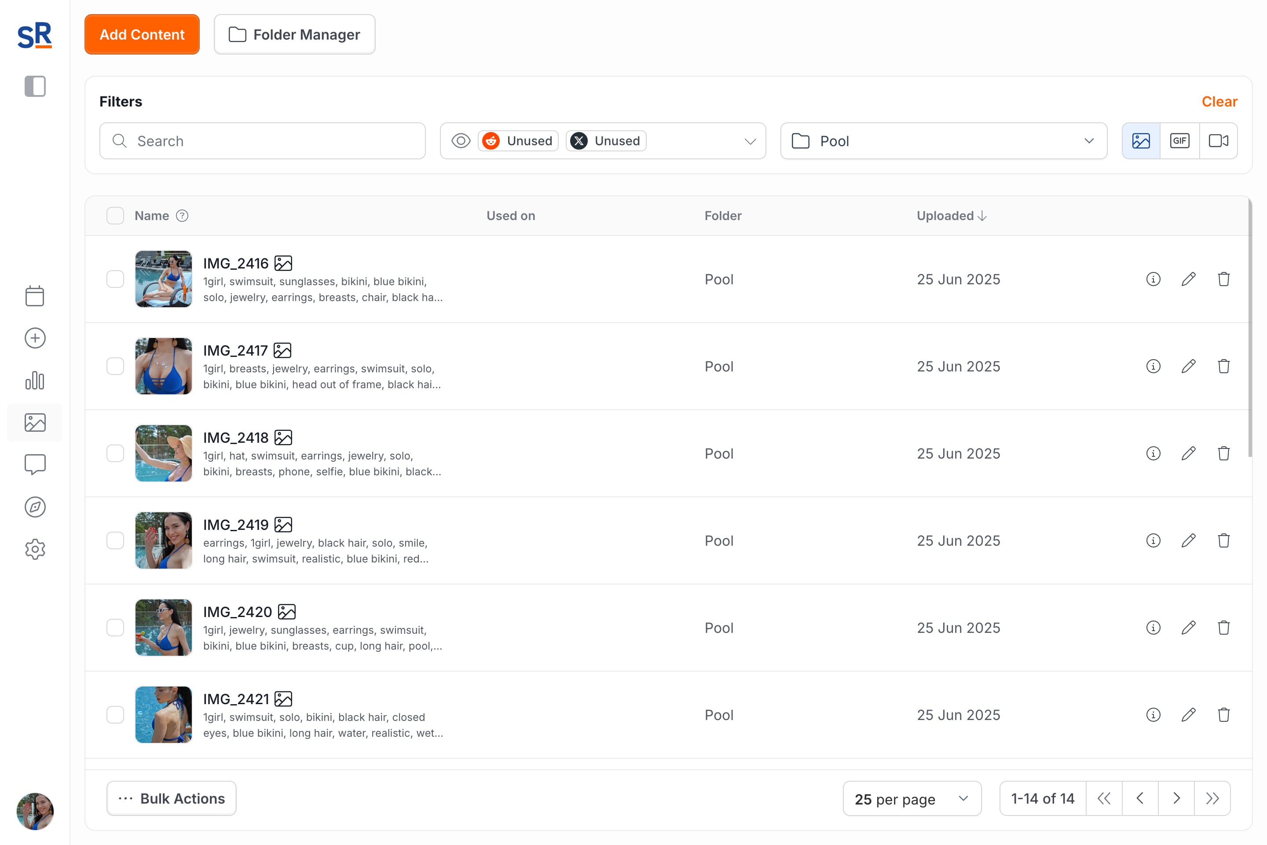Toggle select-all checkbox in table header
Viewport: 1267px width, 845px height.
click(x=115, y=216)
